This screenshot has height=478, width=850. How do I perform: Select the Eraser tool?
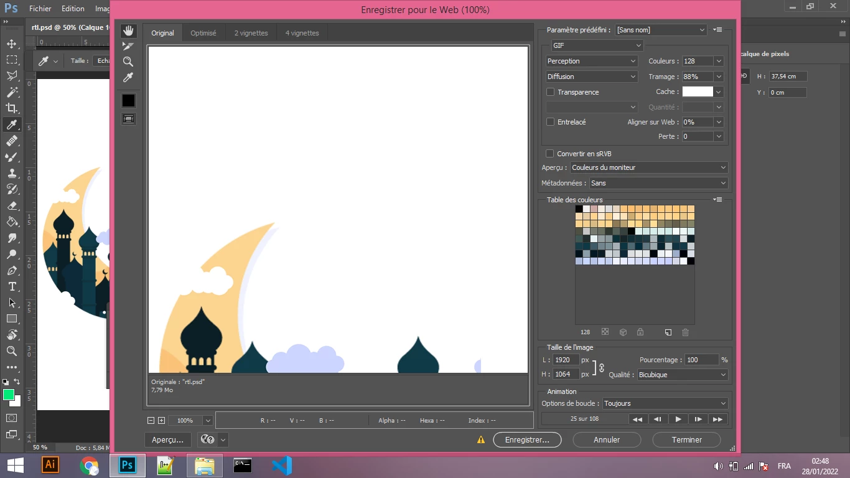11,205
